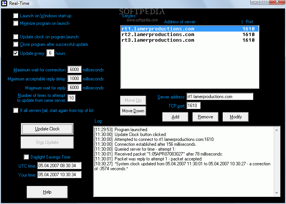Check Close program after successful update
The width and height of the screenshot is (286, 204).
click(16, 44)
